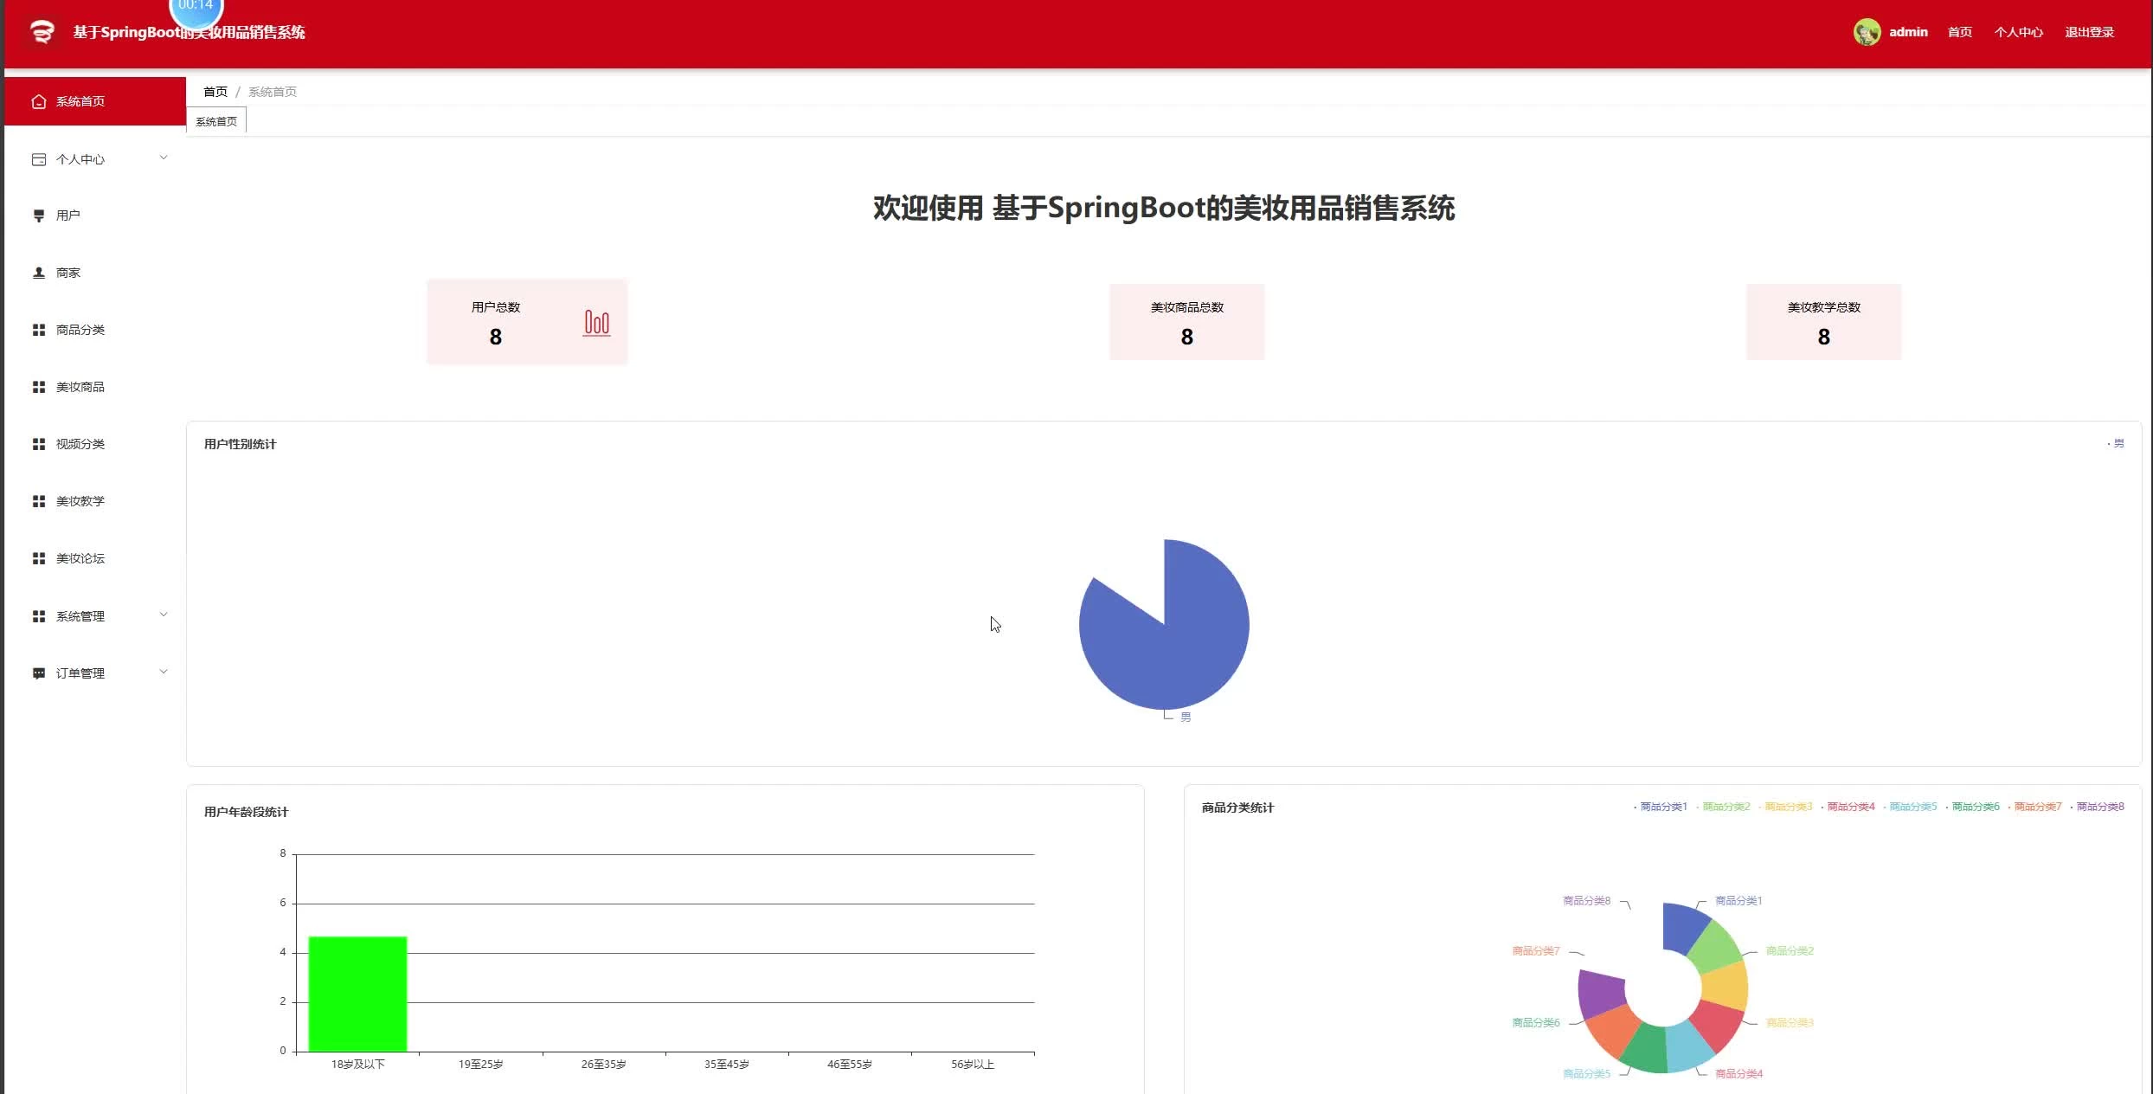Select the 系统首页 page tab
2153x1094 pixels.
point(216,121)
